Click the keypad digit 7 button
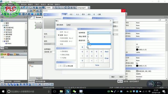This screenshot has width=168, height=94. (x=87, y=52)
